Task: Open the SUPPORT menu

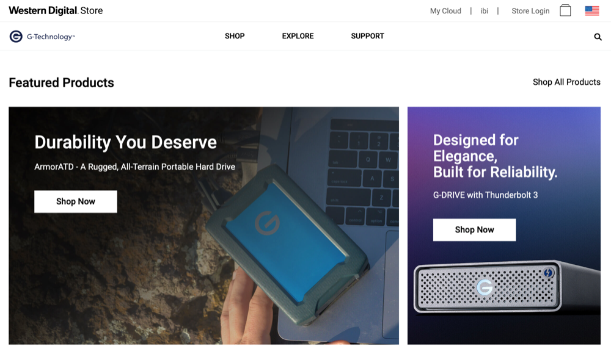Action: tap(367, 36)
